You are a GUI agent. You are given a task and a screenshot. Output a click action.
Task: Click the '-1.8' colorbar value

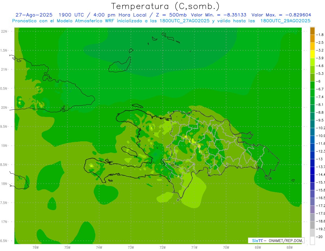click(320, 35)
